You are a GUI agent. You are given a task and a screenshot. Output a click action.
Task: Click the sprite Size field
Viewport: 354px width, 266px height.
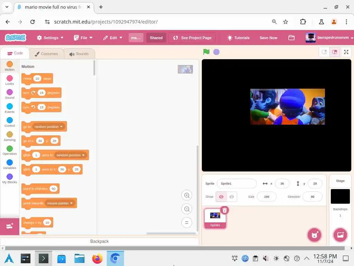[267, 197]
